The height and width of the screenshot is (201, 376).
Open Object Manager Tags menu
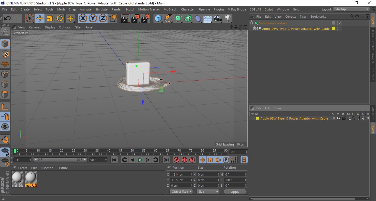pos(303,17)
